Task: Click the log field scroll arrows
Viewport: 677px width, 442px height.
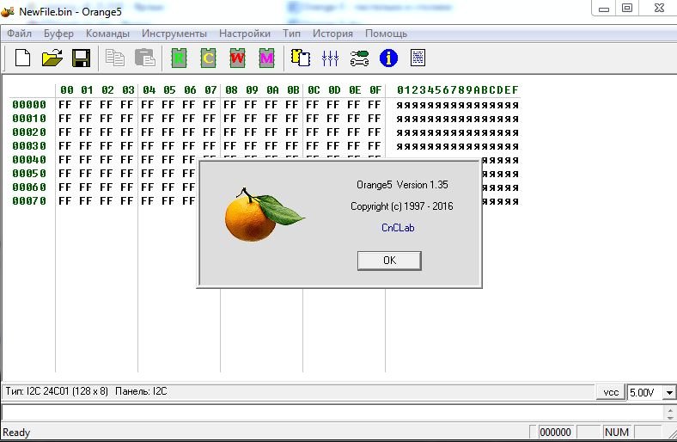Action: tap(669, 413)
